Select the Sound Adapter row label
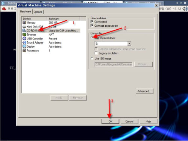The height and width of the screenshot is (141, 188). [x=35, y=42]
